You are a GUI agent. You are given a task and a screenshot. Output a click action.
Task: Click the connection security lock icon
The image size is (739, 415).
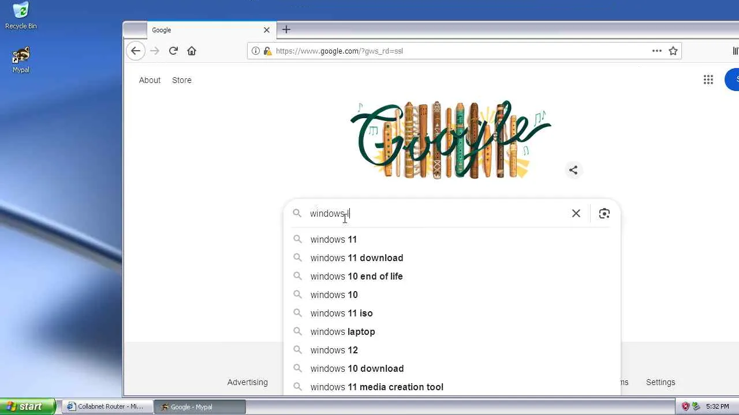click(x=267, y=51)
